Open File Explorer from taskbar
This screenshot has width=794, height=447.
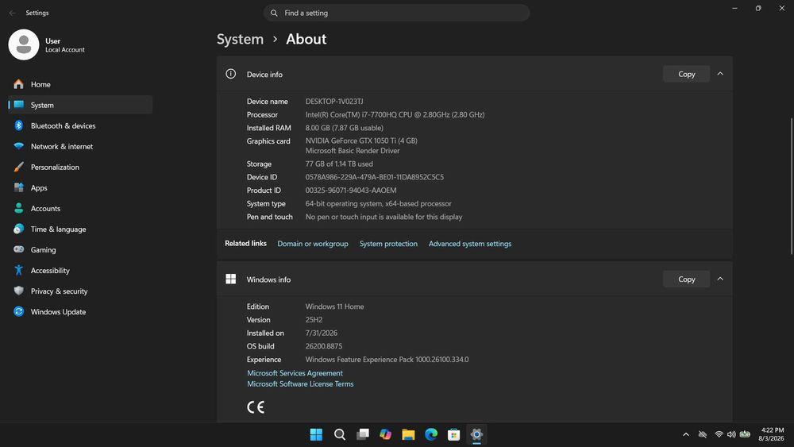(408, 434)
